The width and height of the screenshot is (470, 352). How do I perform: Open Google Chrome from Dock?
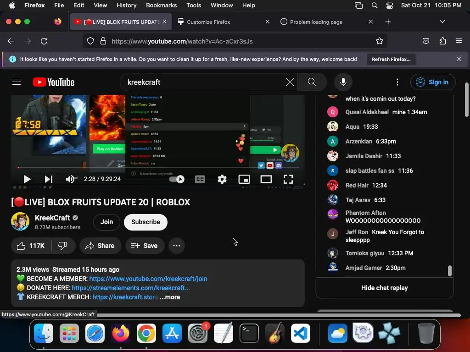click(x=146, y=333)
